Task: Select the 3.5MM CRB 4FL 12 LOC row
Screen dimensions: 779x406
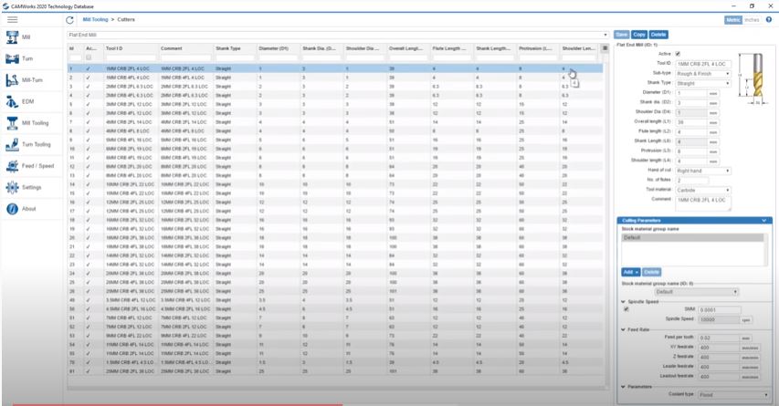Action: 335,300
